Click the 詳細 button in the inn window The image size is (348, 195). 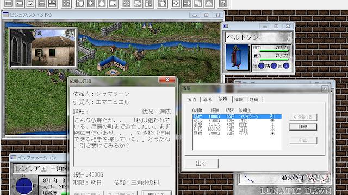click(303, 127)
